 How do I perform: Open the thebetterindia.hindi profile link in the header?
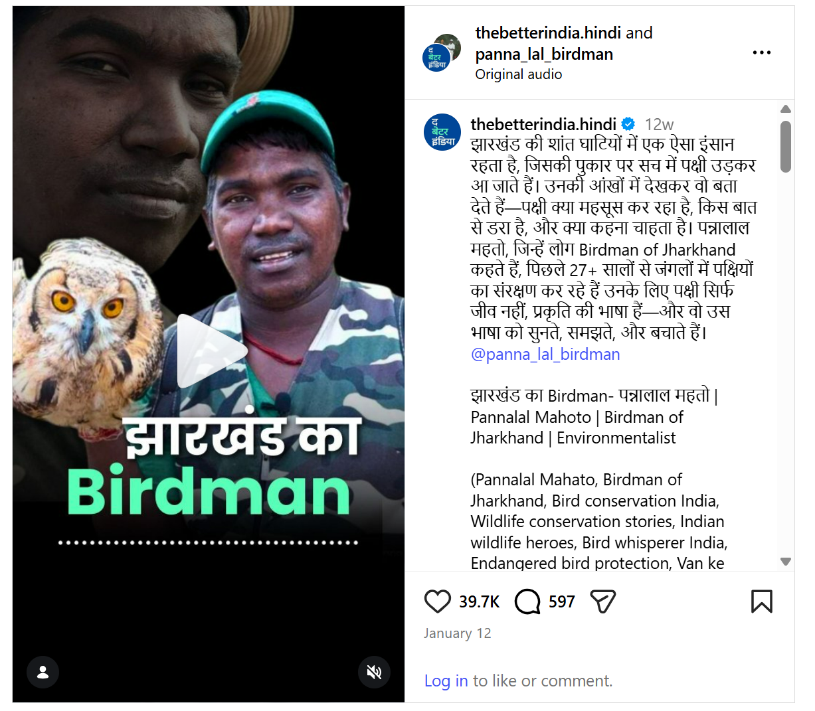548,33
